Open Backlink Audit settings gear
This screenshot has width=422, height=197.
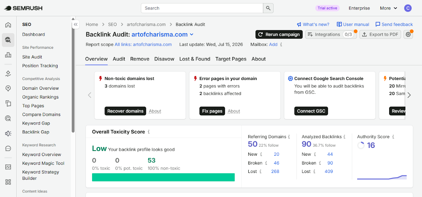point(408,34)
